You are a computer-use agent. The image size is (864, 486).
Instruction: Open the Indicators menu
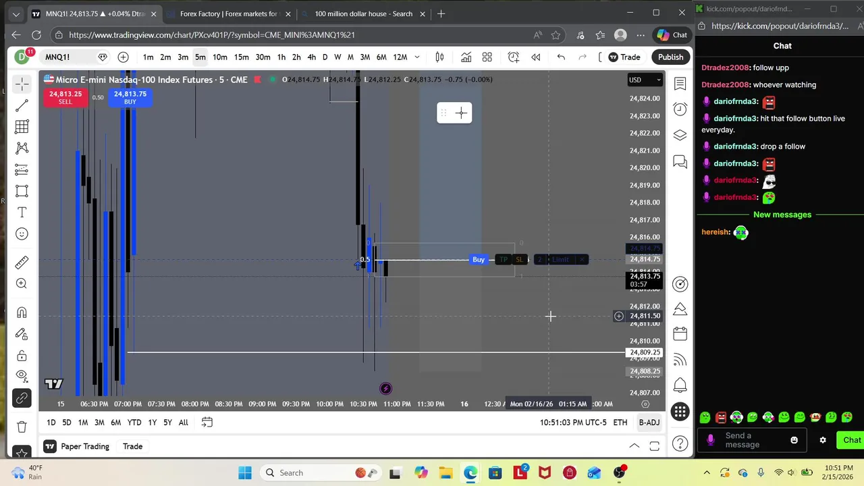click(x=466, y=57)
